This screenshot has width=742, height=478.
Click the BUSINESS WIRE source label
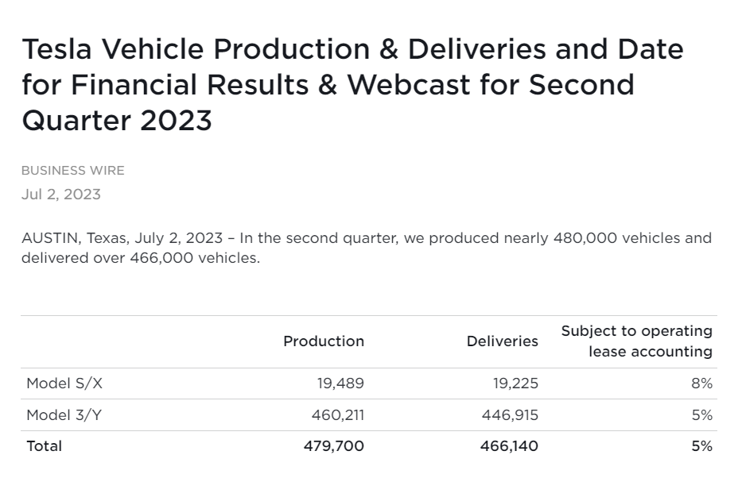(x=72, y=171)
